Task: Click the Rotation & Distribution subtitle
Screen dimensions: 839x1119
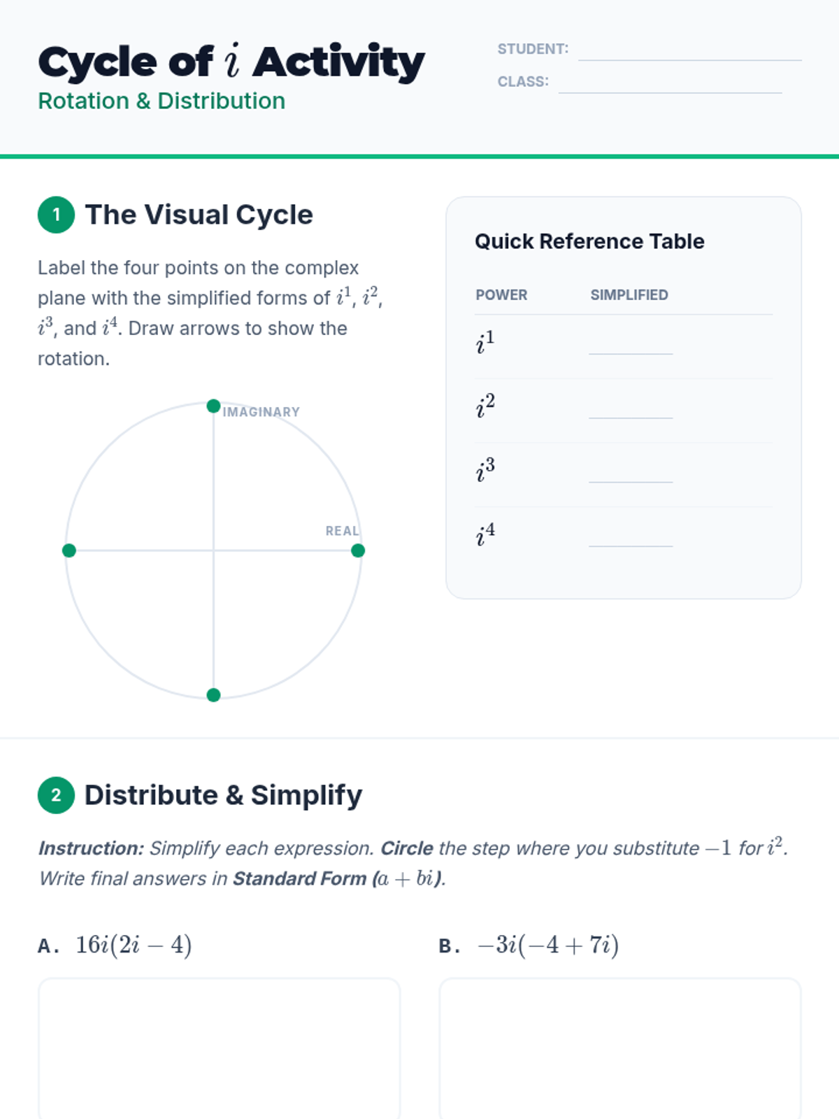Action: point(162,101)
